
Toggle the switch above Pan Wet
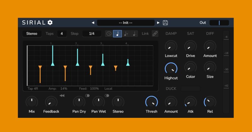107,96
